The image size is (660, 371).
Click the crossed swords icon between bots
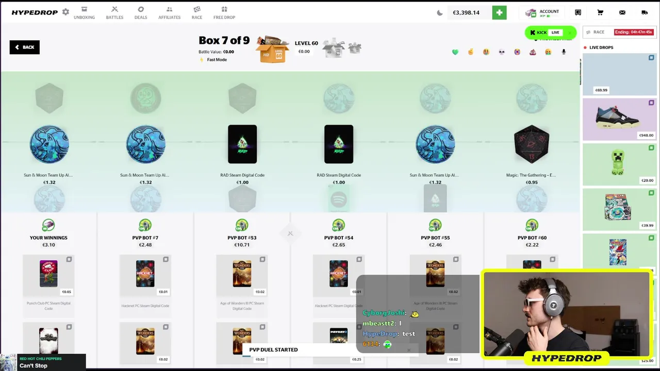(x=290, y=233)
